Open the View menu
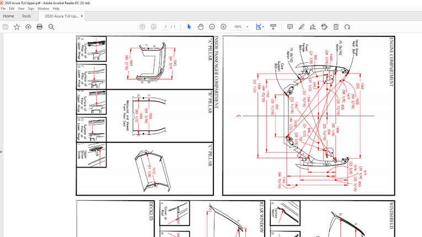The height and width of the screenshot is (237, 422). click(x=20, y=9)
